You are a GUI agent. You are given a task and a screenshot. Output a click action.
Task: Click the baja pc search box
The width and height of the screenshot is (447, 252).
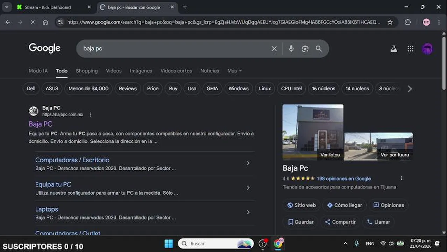tap(175, 49)
